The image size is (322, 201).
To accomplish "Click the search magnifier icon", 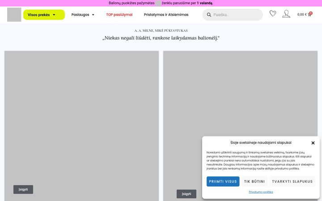I will click(x=209, y=15).
